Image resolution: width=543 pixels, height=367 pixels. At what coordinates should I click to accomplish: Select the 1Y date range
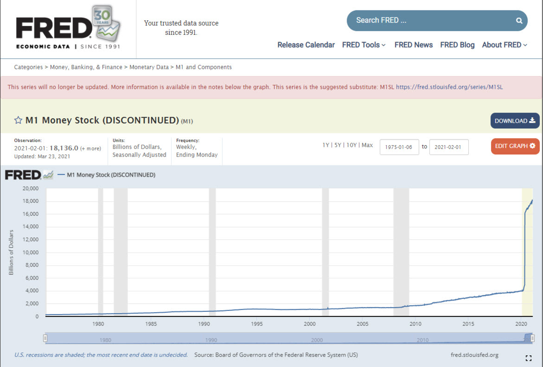coord(325,145)
